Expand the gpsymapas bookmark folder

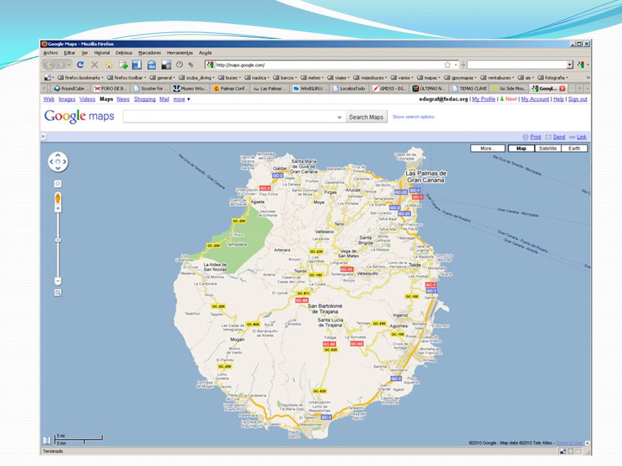(460, 78)
